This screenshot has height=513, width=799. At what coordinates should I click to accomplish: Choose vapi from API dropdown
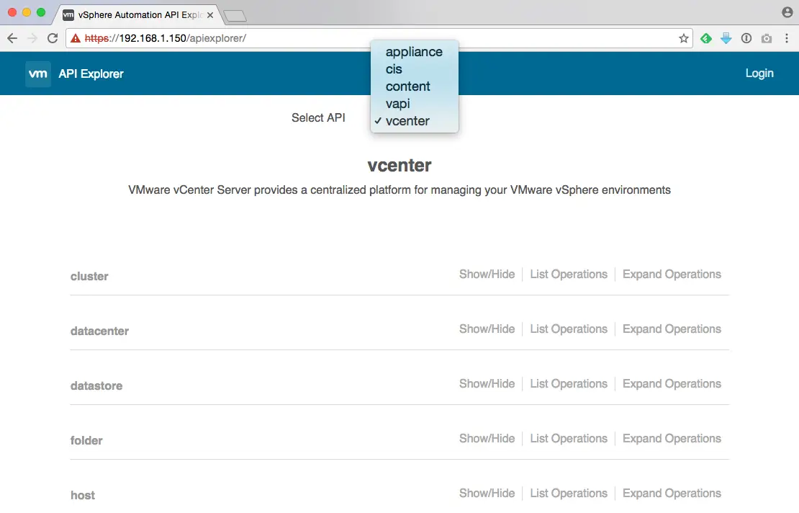tap(415, 104)
